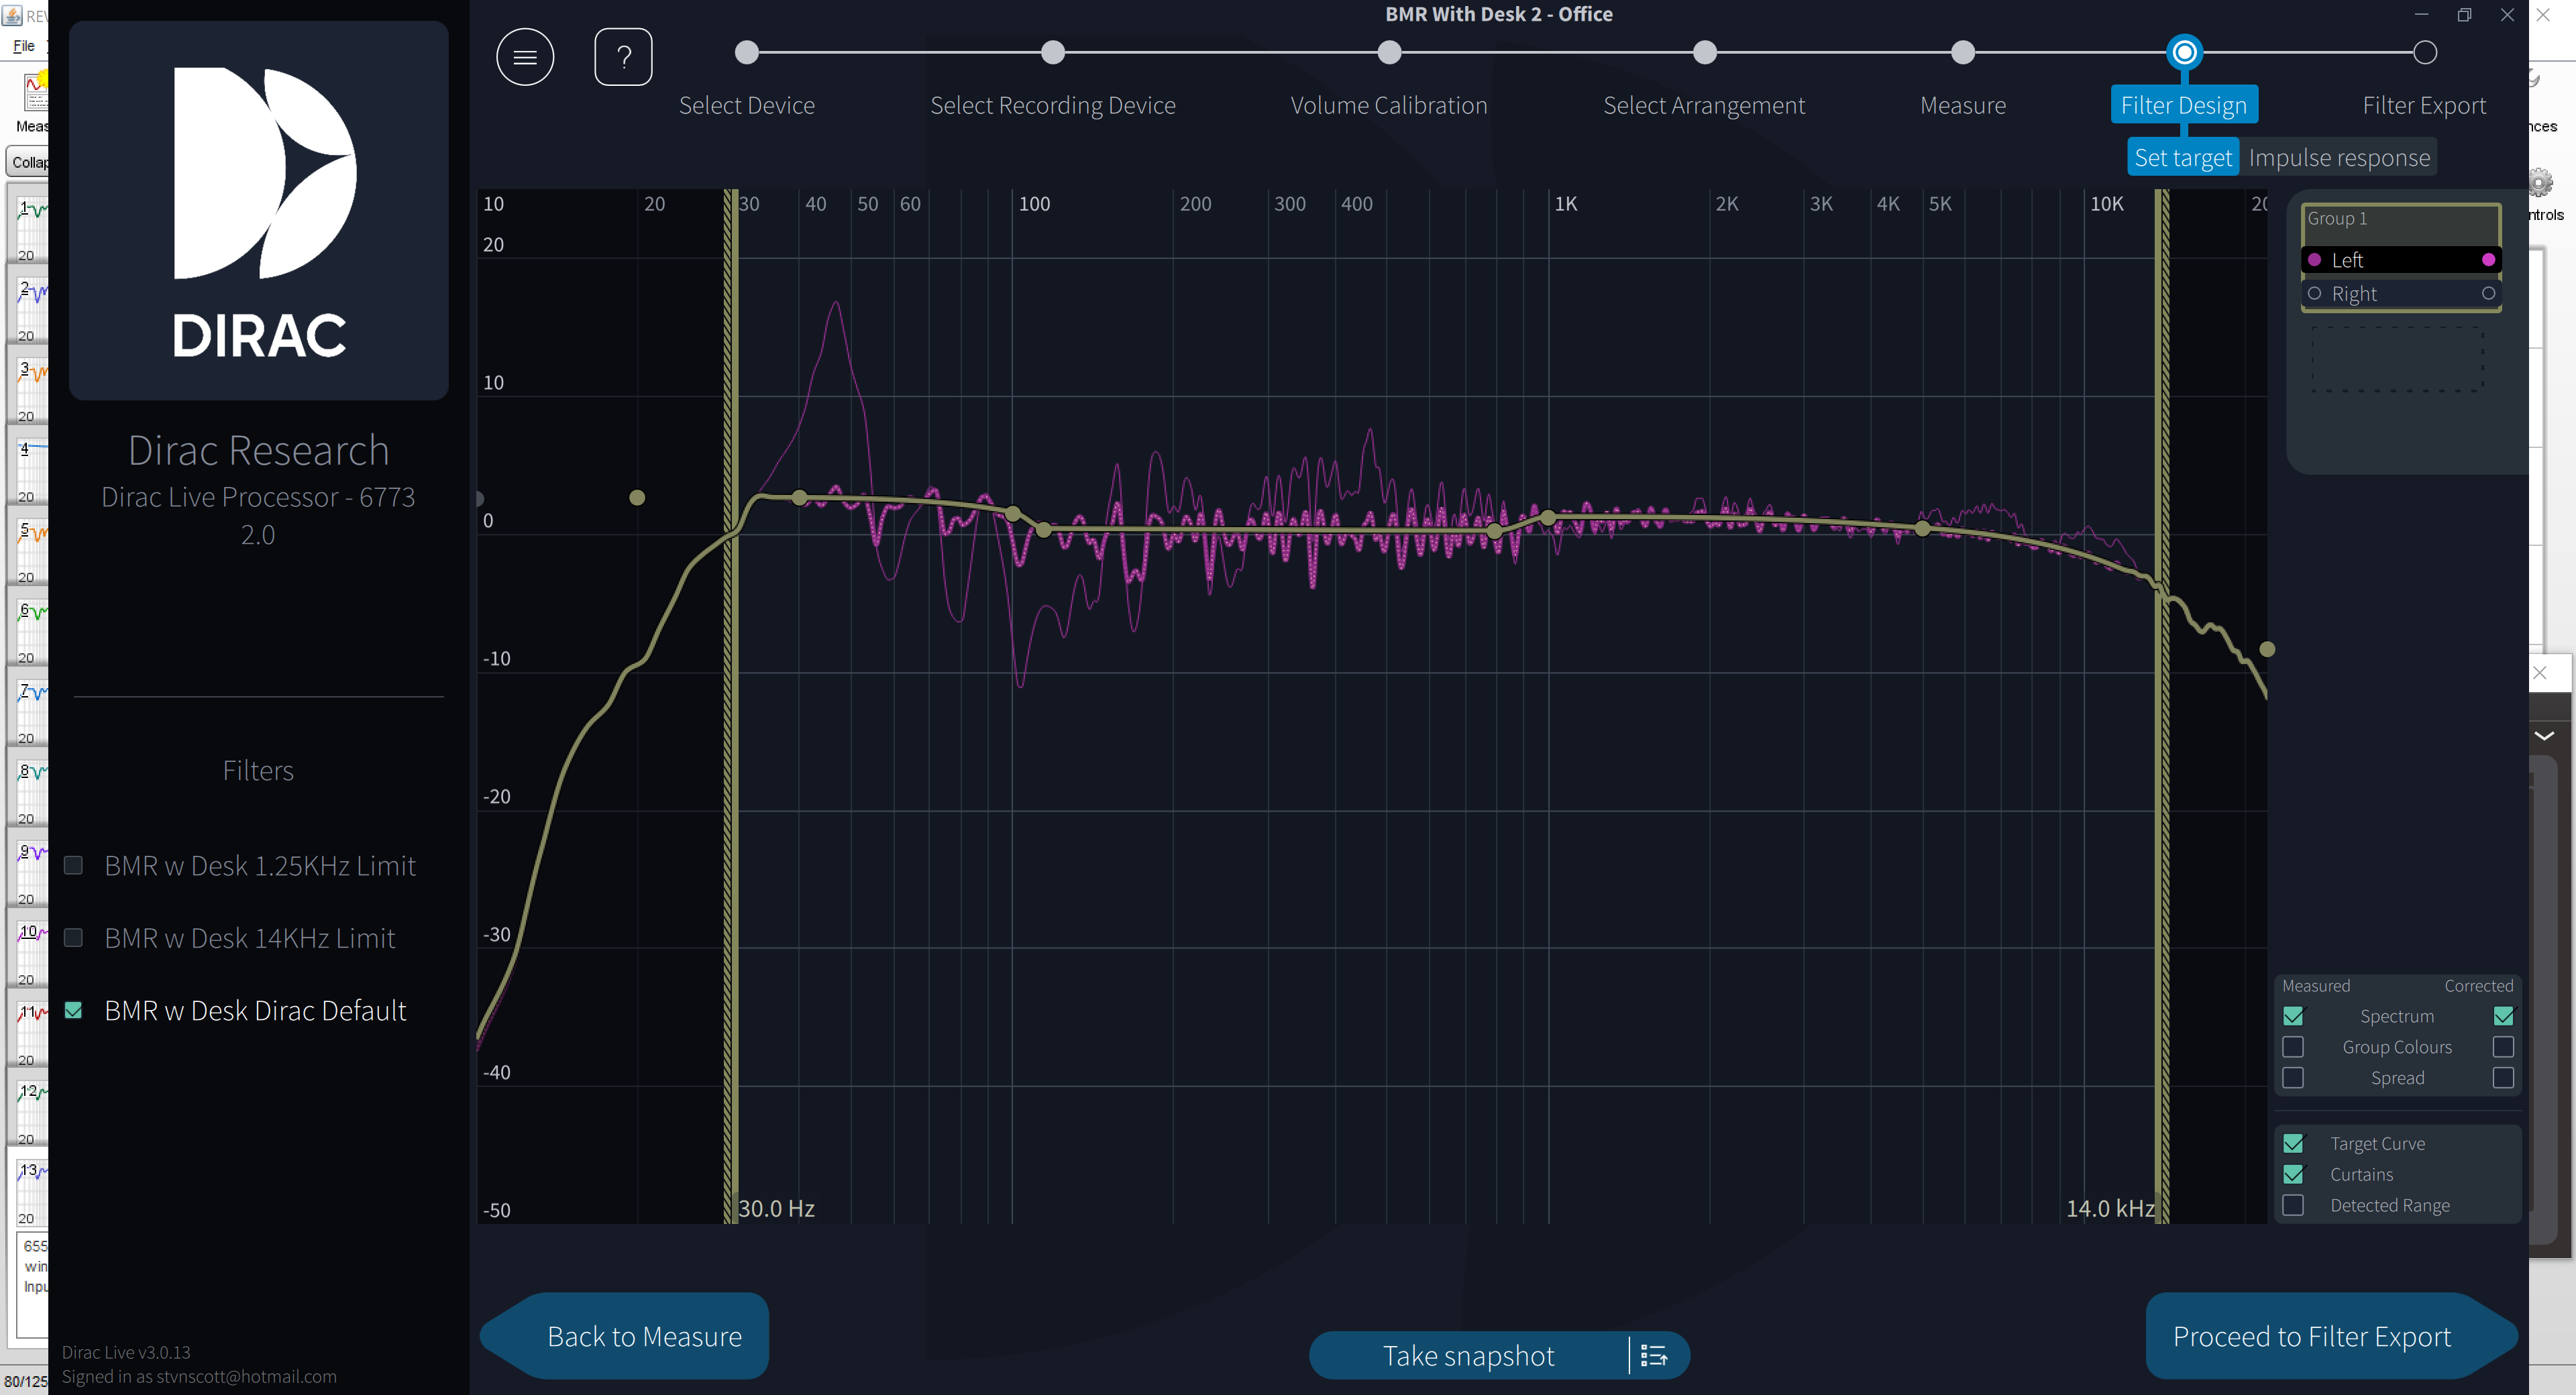Enable Measured Group Colours checkbox

[x=2293, y=1047]
